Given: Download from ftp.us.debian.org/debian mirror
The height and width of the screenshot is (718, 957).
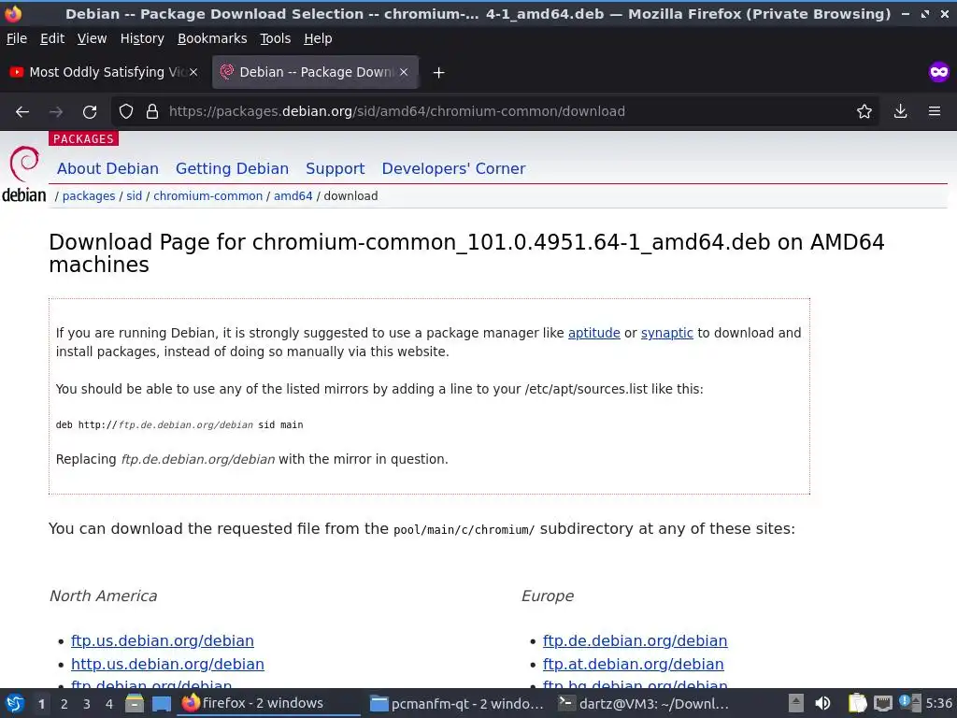Looking at the screenshot, I should click(163, 640).
